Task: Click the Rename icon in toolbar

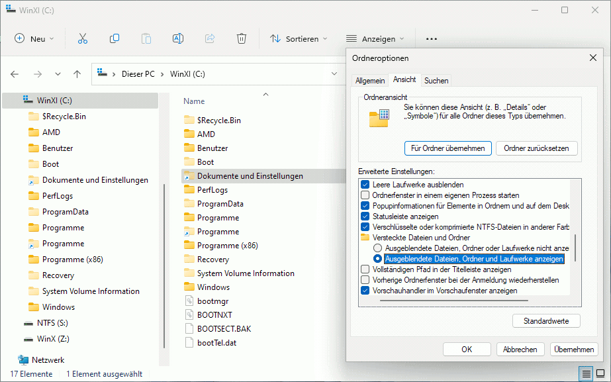Action: 177,38
